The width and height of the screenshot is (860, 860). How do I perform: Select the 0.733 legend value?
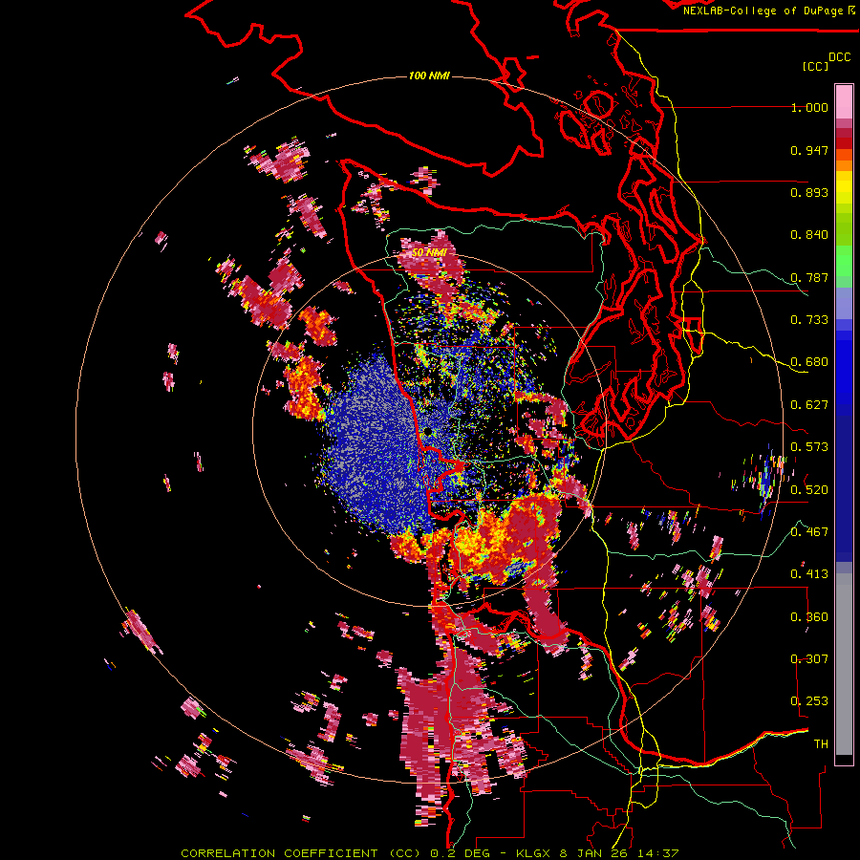pyautogui.click(x=809, y=320)
